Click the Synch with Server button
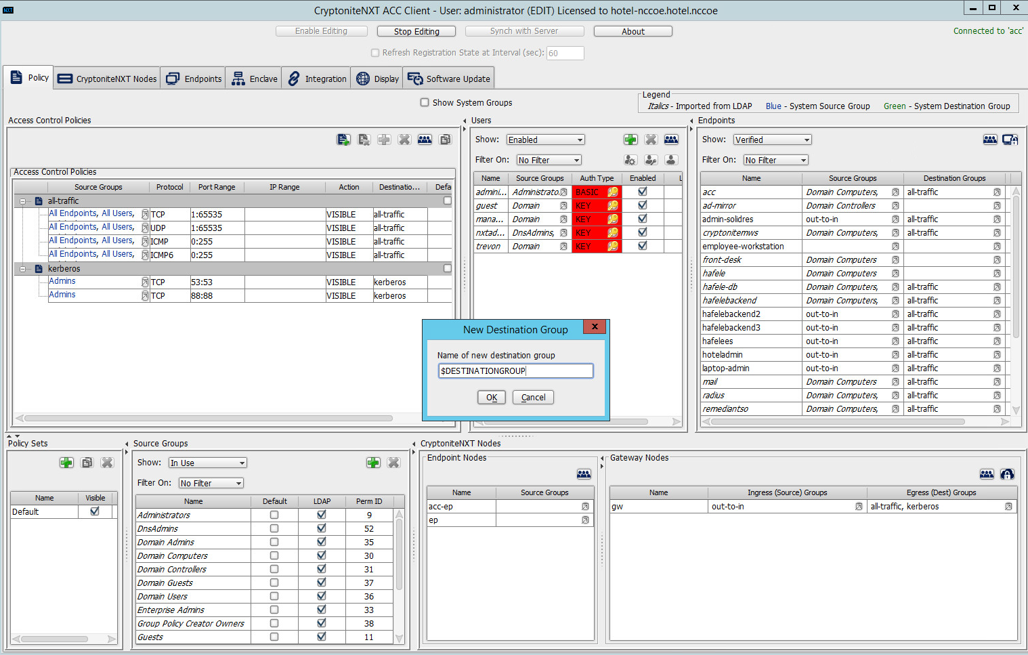Screen dimensions: 1028x655 (524, 31)
